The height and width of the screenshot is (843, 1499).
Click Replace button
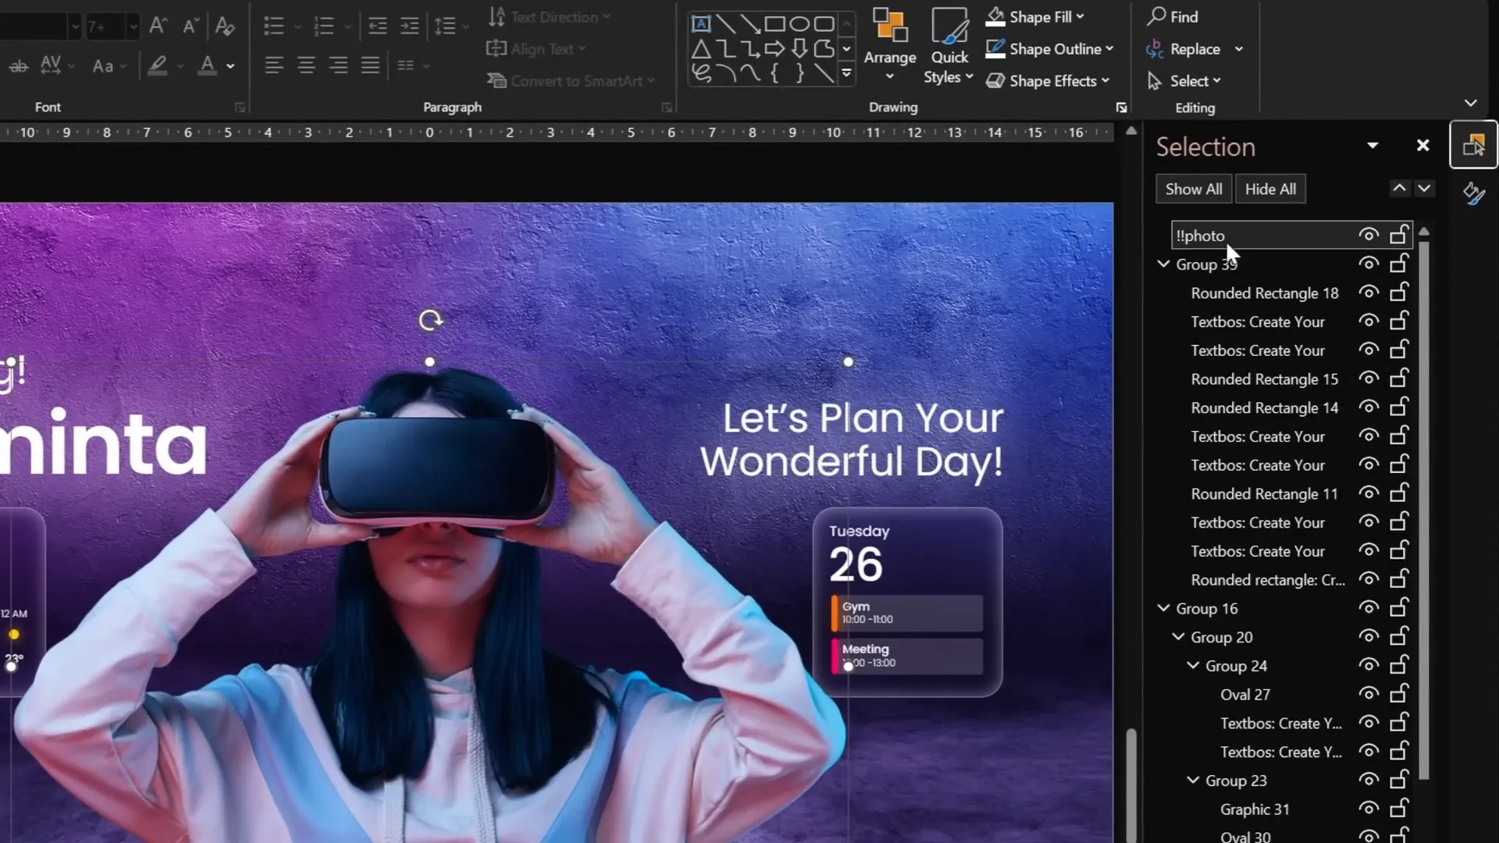pos(1184,49)
